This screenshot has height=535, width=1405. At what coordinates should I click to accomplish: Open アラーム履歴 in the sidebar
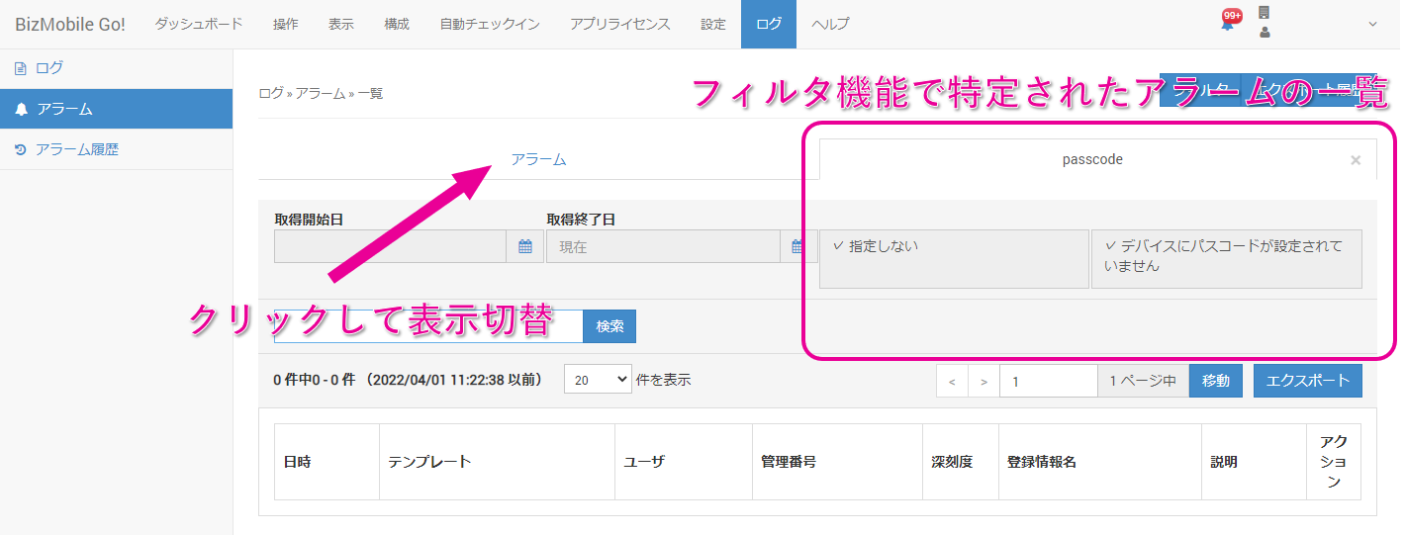point(77,149)
